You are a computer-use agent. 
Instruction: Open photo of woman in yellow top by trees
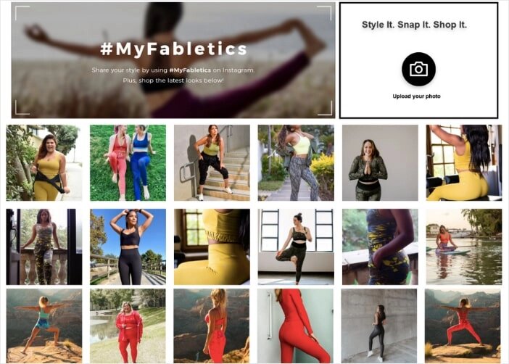tap(44, 162)
